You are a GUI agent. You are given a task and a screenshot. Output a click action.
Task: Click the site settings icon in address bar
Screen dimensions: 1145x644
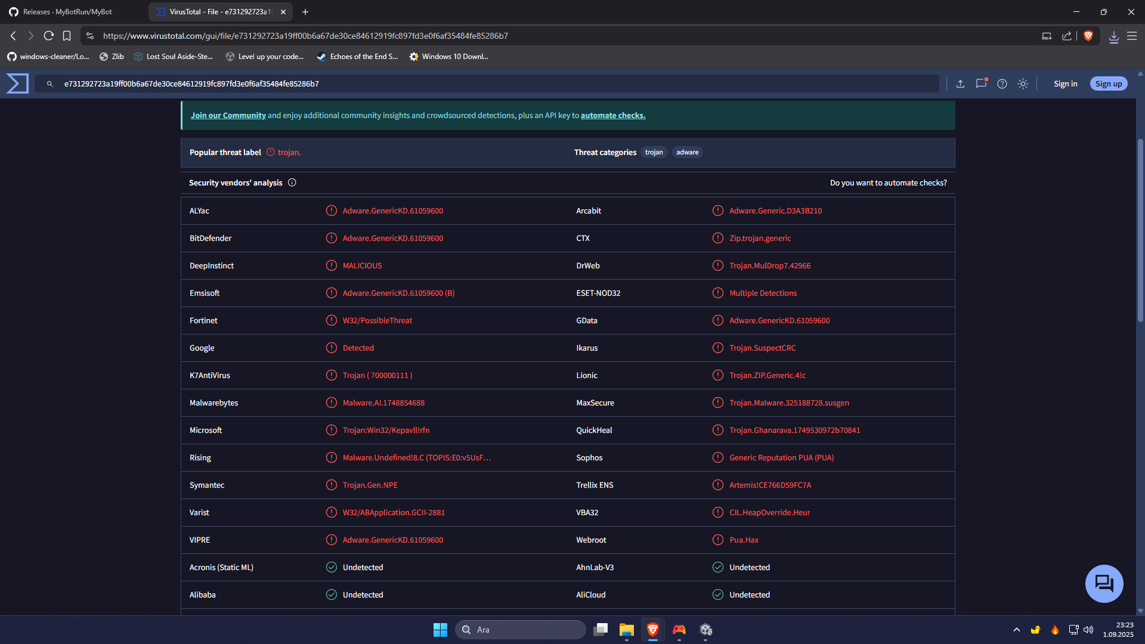(90, 36)
